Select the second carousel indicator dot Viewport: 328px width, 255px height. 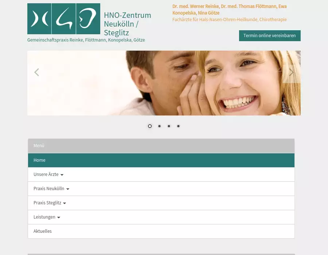tap(159, 126)
